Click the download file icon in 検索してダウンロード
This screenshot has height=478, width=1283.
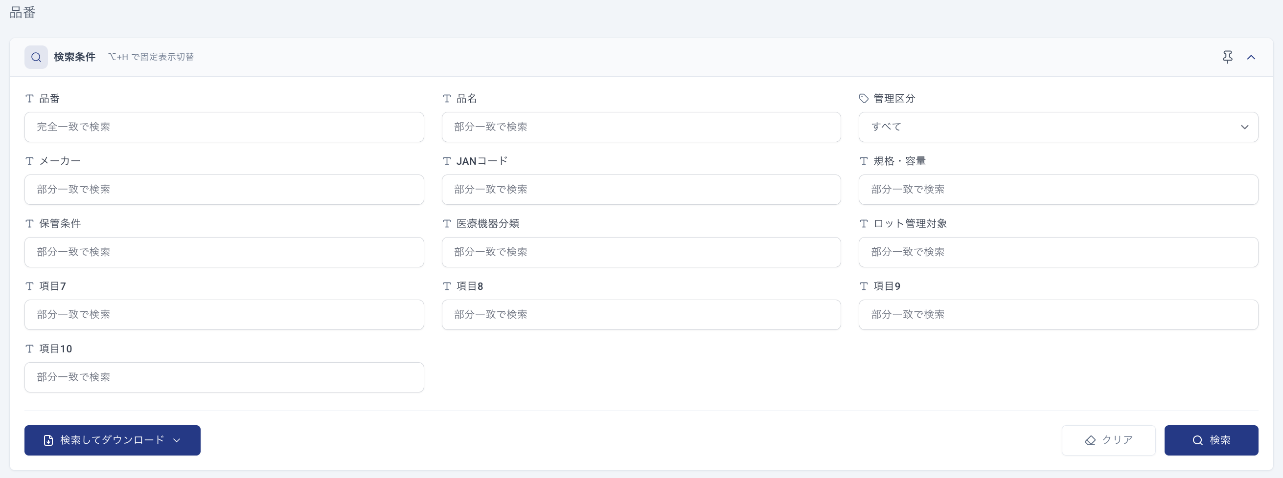[x=48, y=440]
